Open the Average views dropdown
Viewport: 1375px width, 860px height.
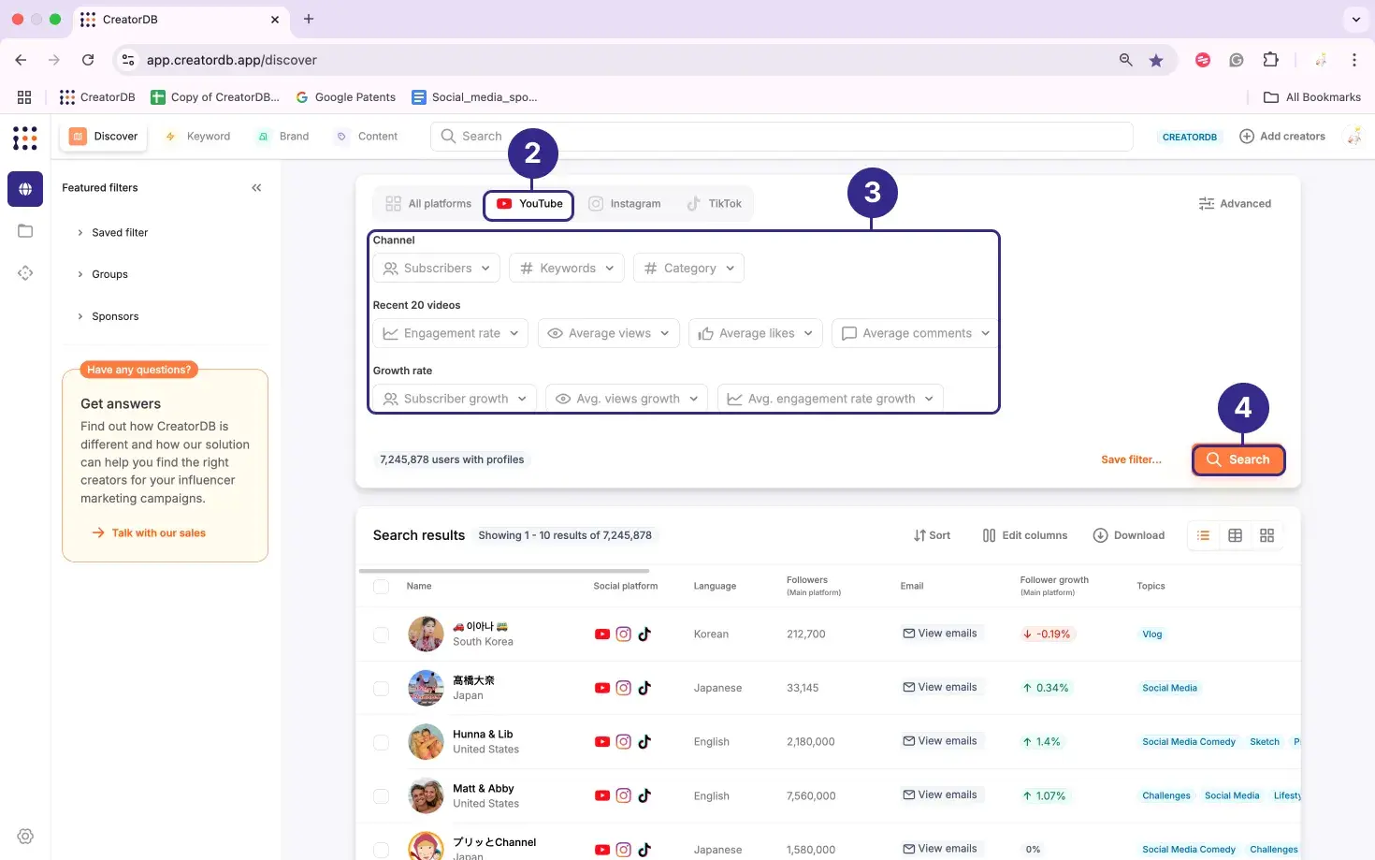pos(609,333)
